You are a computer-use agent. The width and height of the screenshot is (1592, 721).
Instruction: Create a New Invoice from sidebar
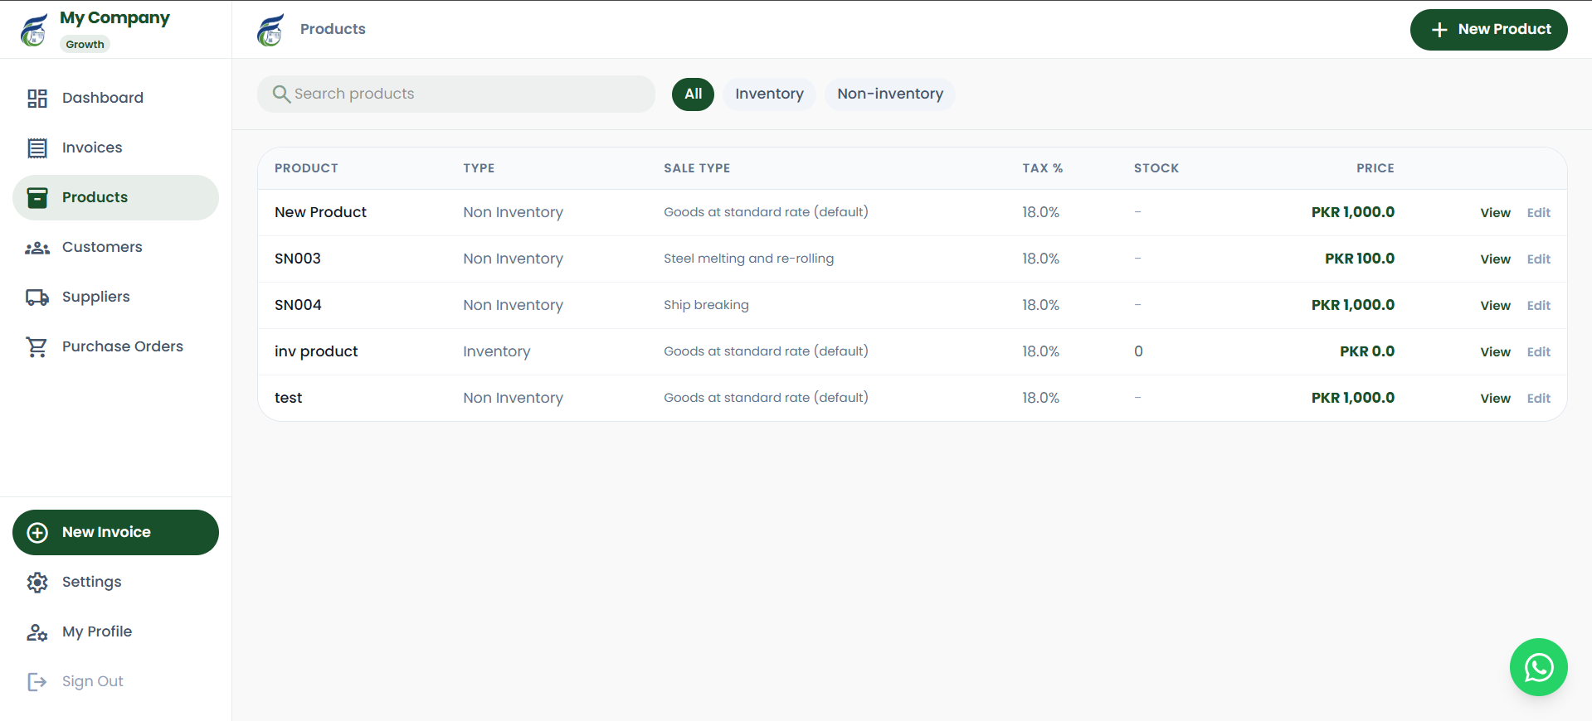(115, 532)
